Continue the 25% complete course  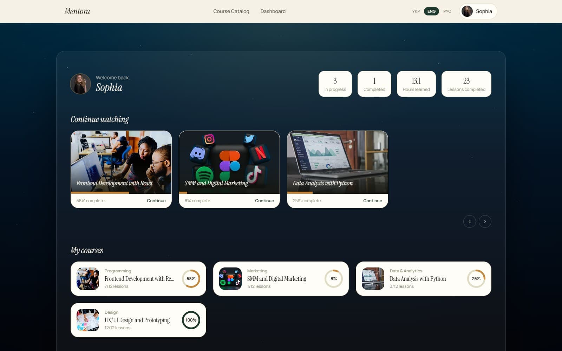pos(373,201)
